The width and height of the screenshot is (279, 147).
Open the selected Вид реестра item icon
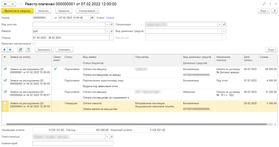tap(112, 24)
